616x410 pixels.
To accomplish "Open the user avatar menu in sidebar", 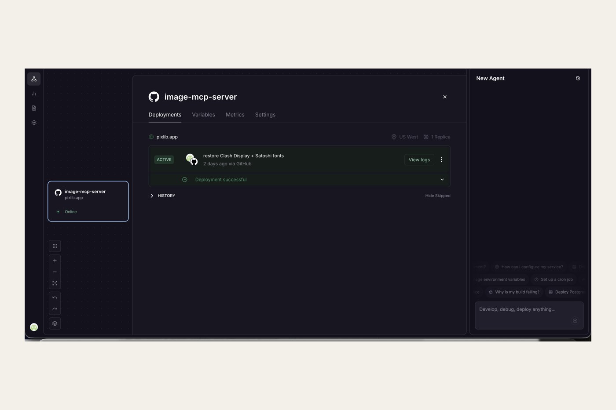I will pyautogui.click(x=34, y=327).
